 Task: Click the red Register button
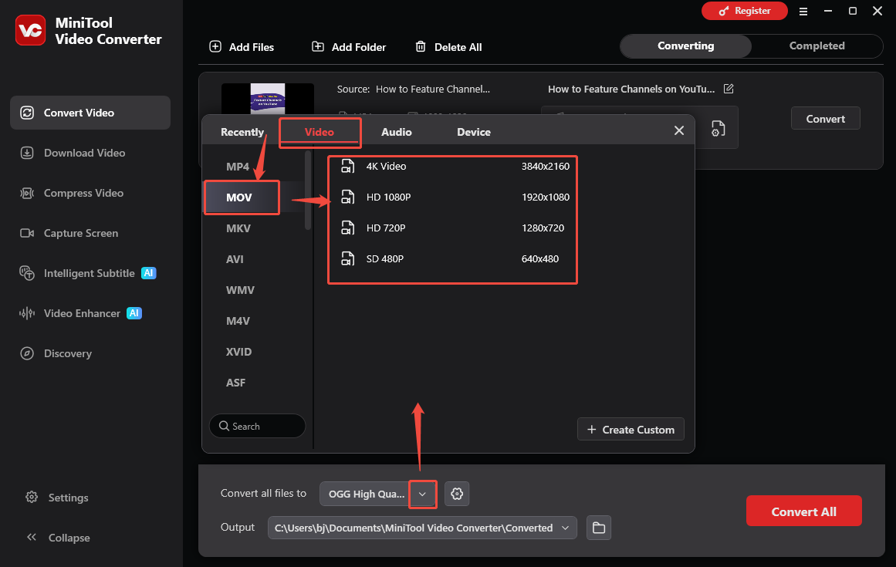tap(745, 11)
